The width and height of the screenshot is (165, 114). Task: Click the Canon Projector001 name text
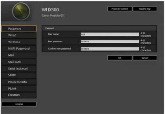pyautogui.click(x=53, y=15)
